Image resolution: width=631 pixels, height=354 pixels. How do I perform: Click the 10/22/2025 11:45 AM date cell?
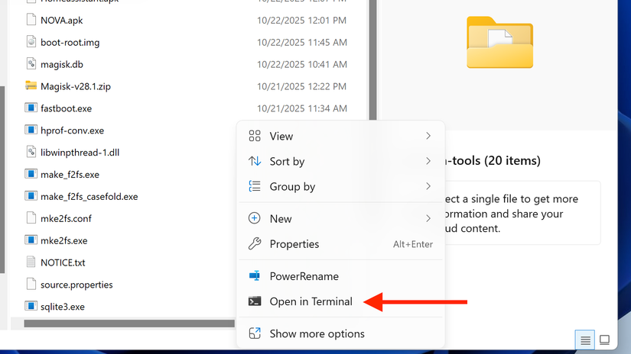[302, 42]
